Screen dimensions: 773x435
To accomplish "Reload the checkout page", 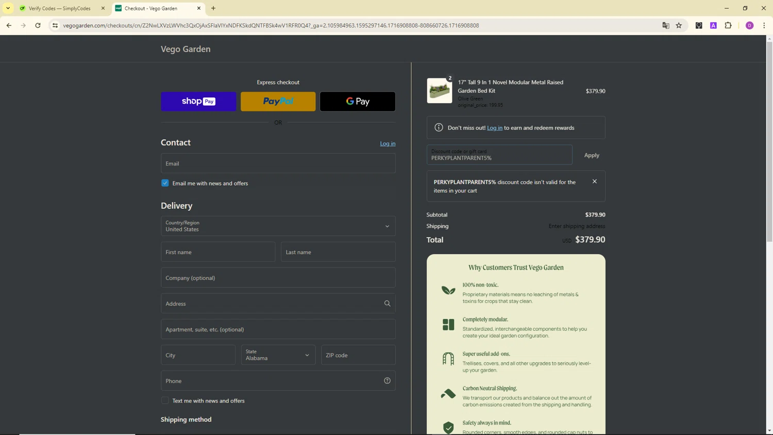I will click(x=38, y=25).
